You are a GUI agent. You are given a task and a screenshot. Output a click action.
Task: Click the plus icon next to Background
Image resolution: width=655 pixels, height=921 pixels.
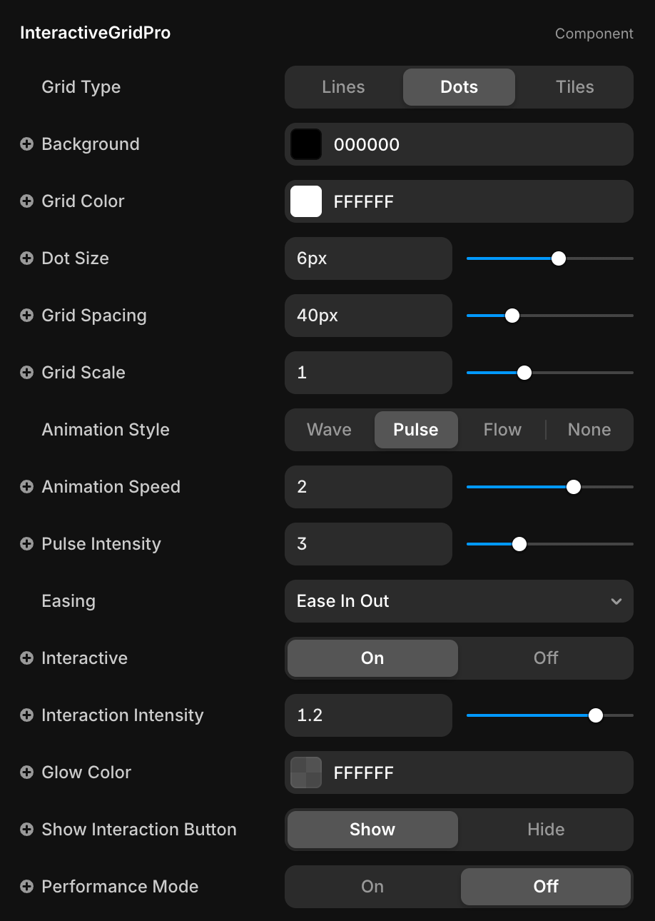pos(26,144)
